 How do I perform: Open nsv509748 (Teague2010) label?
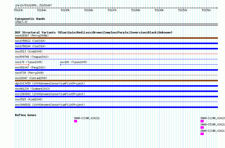32,57
